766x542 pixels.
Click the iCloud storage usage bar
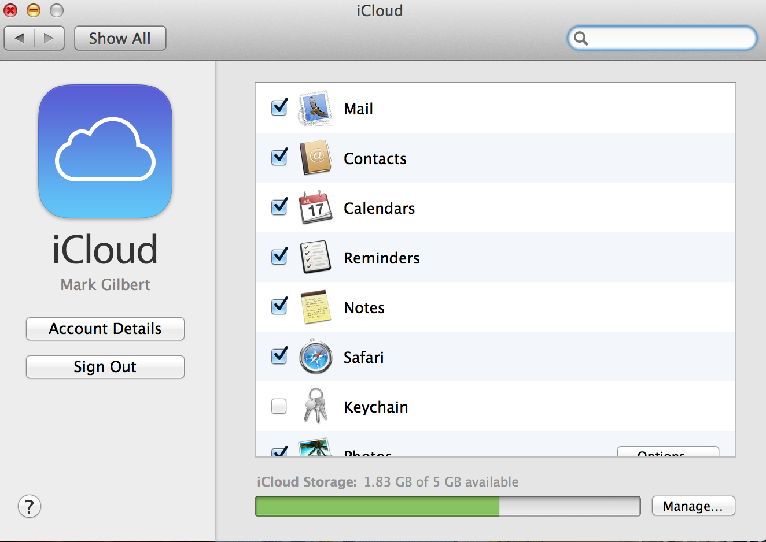click(x=448, y=506)
